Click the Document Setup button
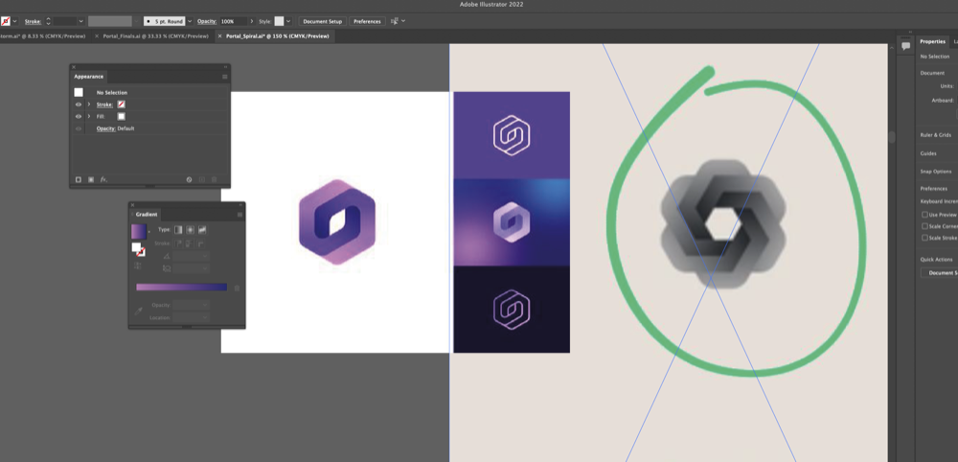This screenshot has width=958, height=462. click(322, 20)
